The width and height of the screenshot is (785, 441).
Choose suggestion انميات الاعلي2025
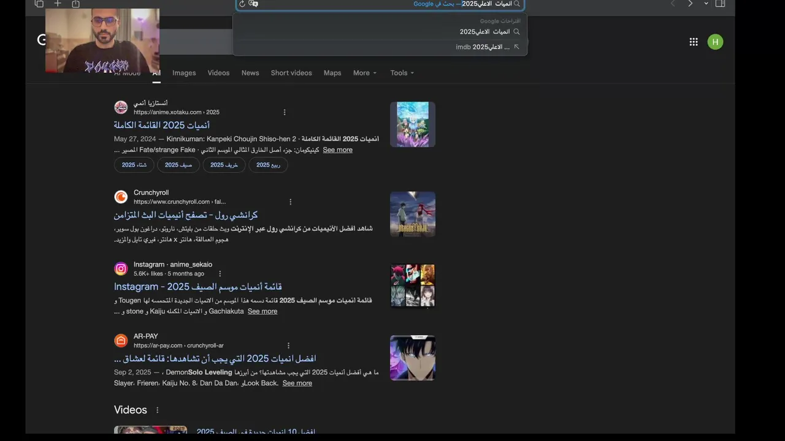point(380,32)
